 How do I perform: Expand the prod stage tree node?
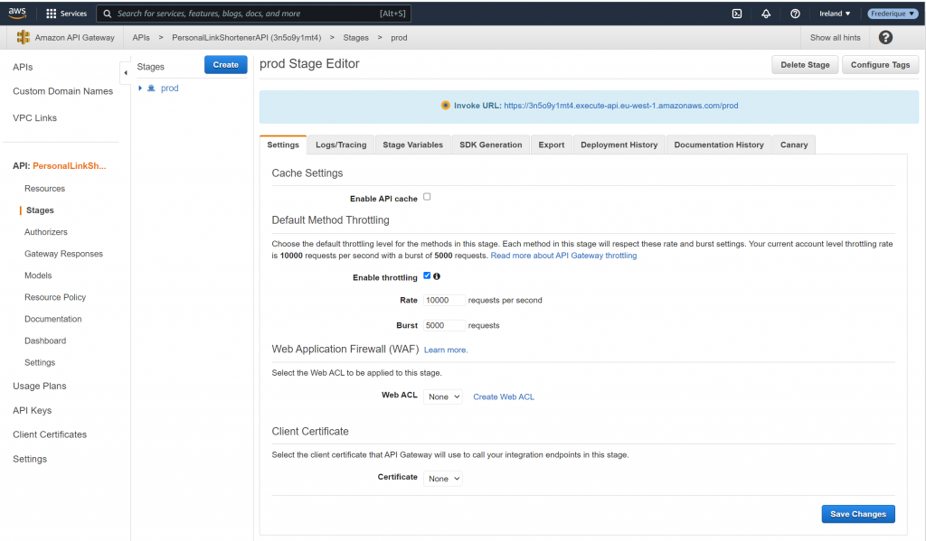pyautogui.click(x=140, y=89)
